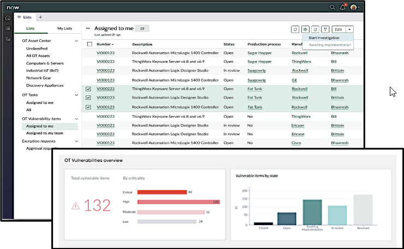Click the Resolved state chart bar
The image size is (404, 249).
click(x=363, y=210)
